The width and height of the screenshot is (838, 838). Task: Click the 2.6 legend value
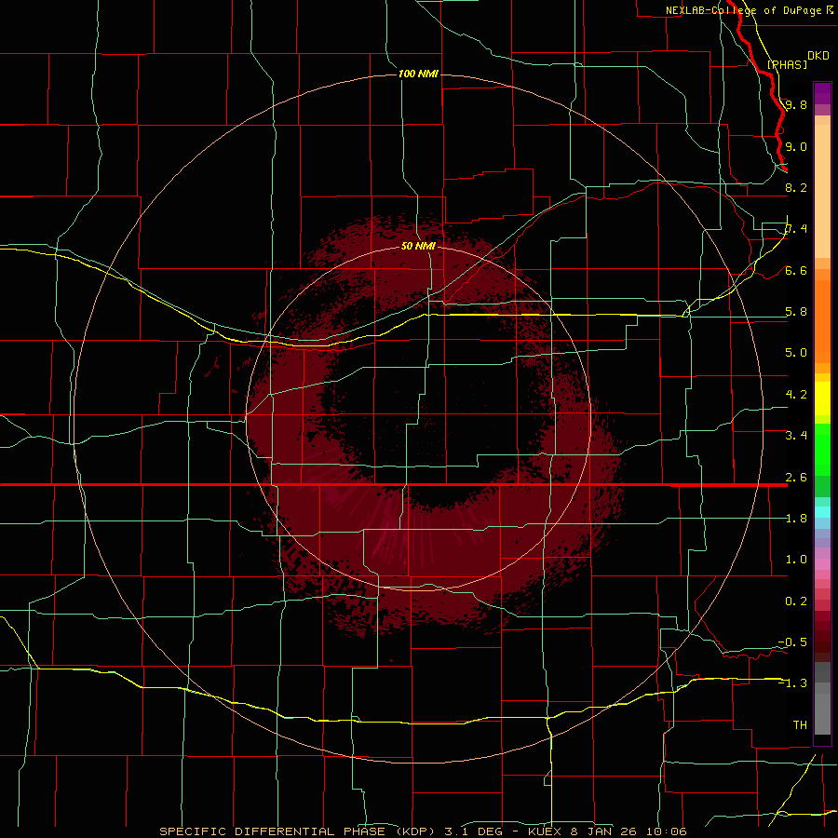(x=796, y=478)
